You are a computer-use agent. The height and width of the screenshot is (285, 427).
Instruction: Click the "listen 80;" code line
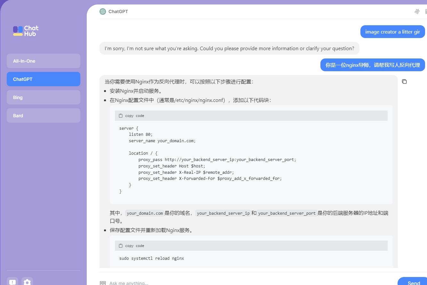pyautogui.click(x=141, y=135)
